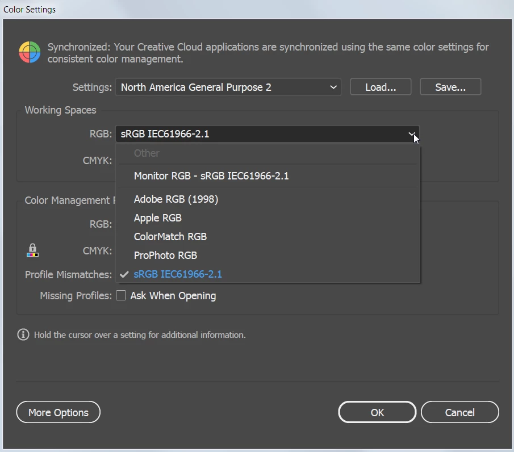Click the Synchronized status message text
514x452 pixels.
tap(268, 53)
